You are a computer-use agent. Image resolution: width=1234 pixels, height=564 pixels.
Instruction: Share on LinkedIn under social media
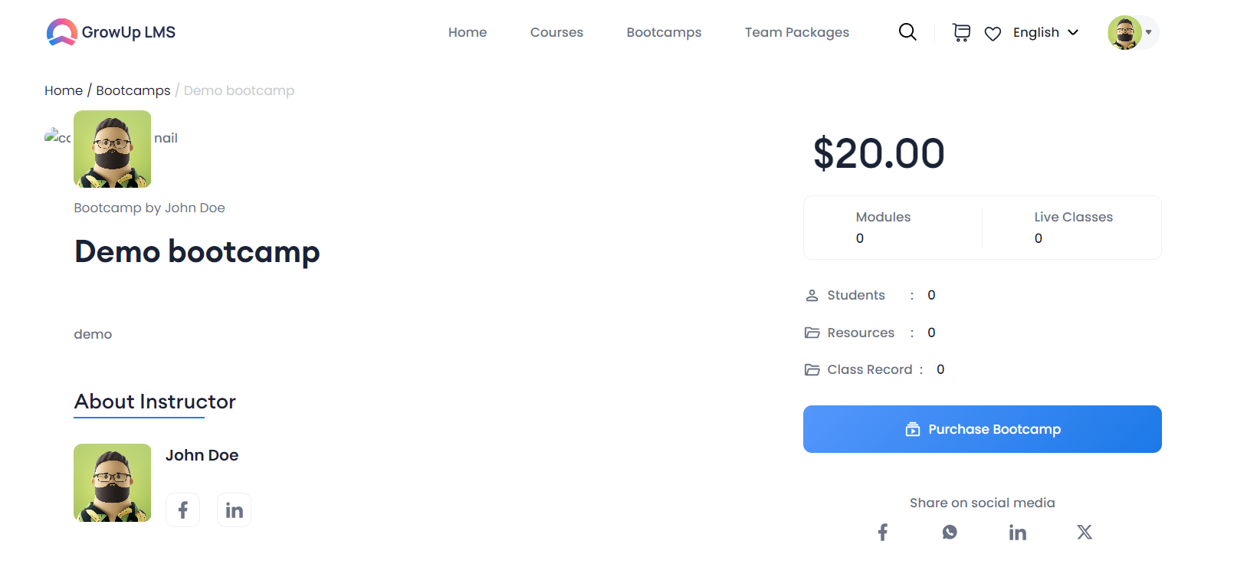1017,533
